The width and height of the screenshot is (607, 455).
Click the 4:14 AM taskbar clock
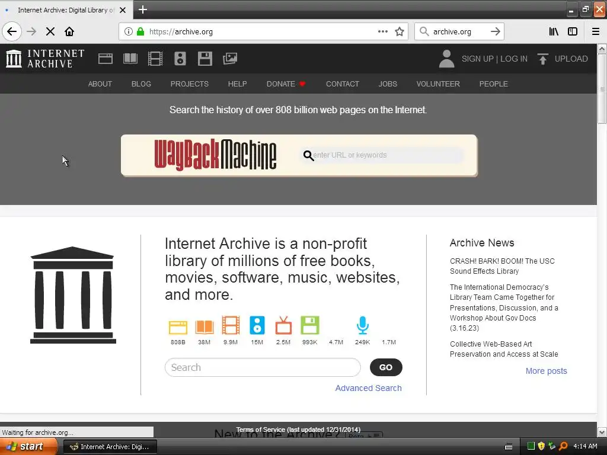tap(585, 446)
